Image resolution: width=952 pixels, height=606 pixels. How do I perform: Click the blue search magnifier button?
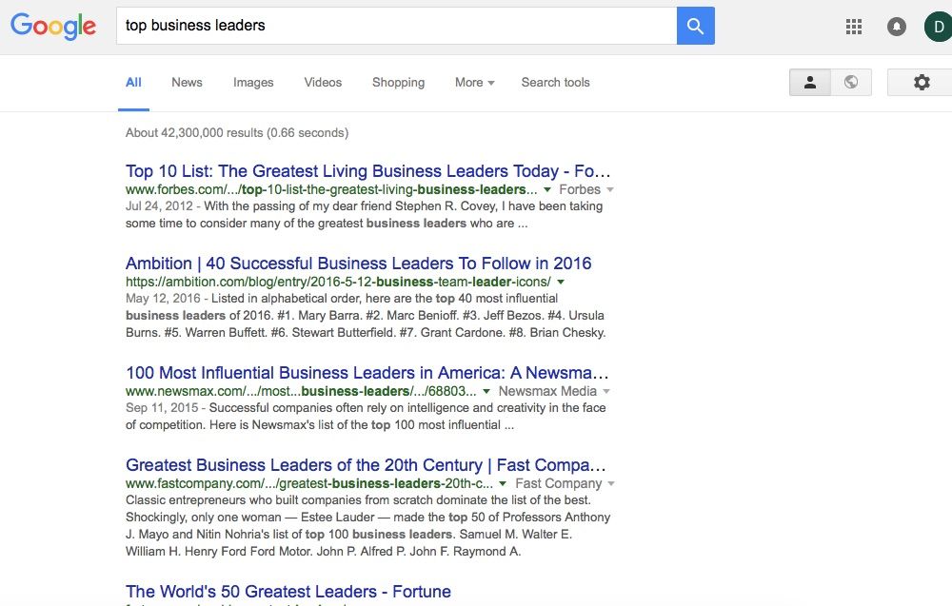(695, 26)
